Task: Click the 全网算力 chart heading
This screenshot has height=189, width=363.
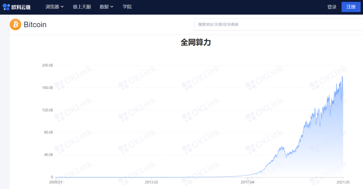Action: [196, 42]
